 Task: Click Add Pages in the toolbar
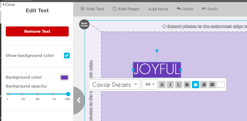pyautogui.click(x=126, y=9)
